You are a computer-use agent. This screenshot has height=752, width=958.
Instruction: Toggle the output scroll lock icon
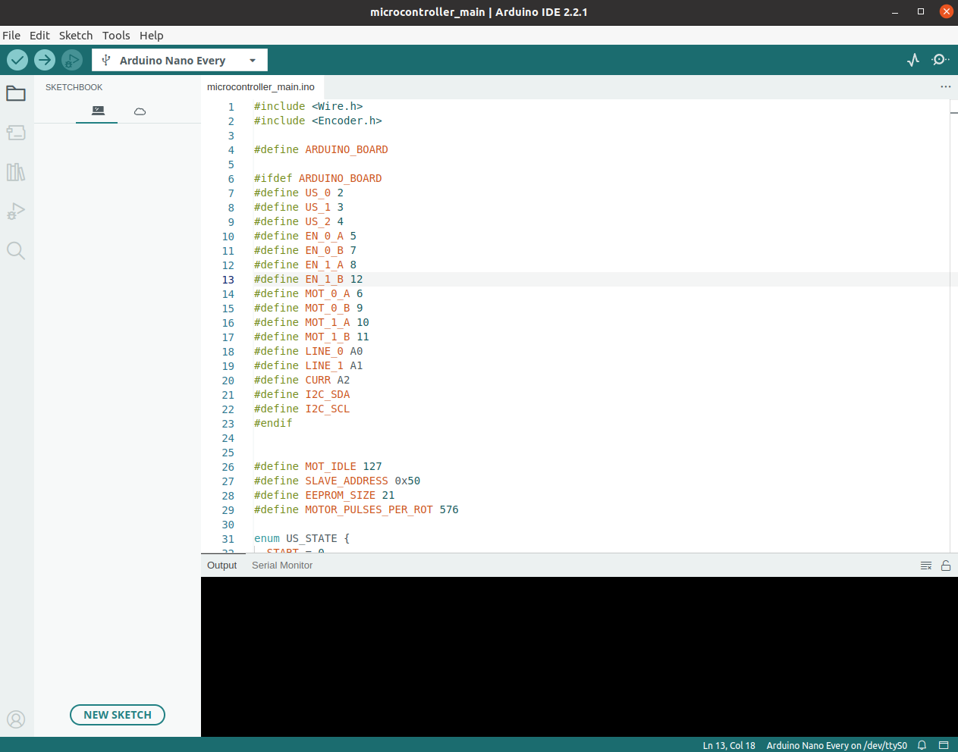point(946,566)
